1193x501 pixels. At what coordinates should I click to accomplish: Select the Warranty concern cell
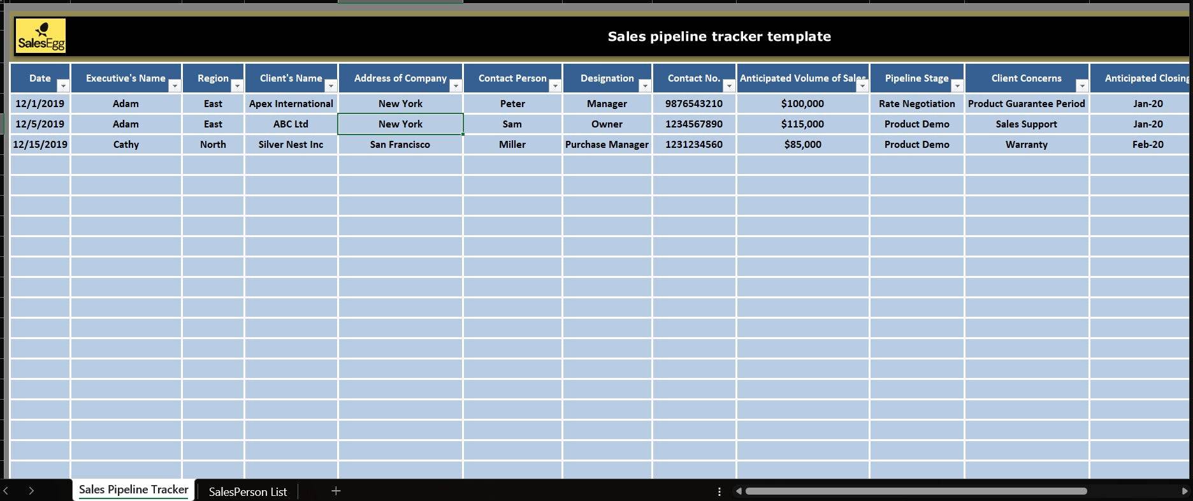coord(1027,144)
